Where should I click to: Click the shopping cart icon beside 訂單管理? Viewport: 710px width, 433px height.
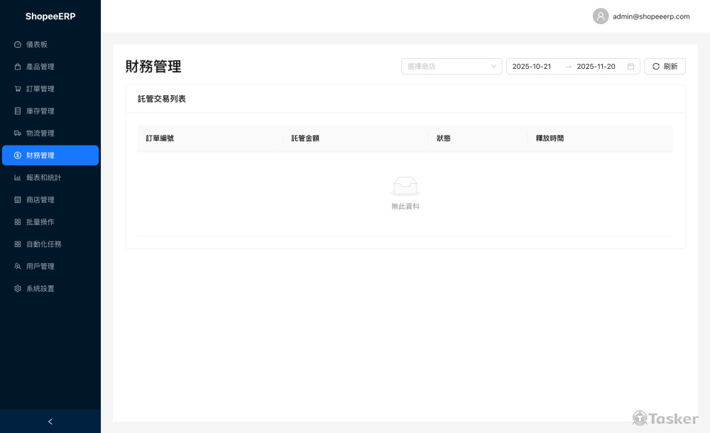(x=18, y=89)
